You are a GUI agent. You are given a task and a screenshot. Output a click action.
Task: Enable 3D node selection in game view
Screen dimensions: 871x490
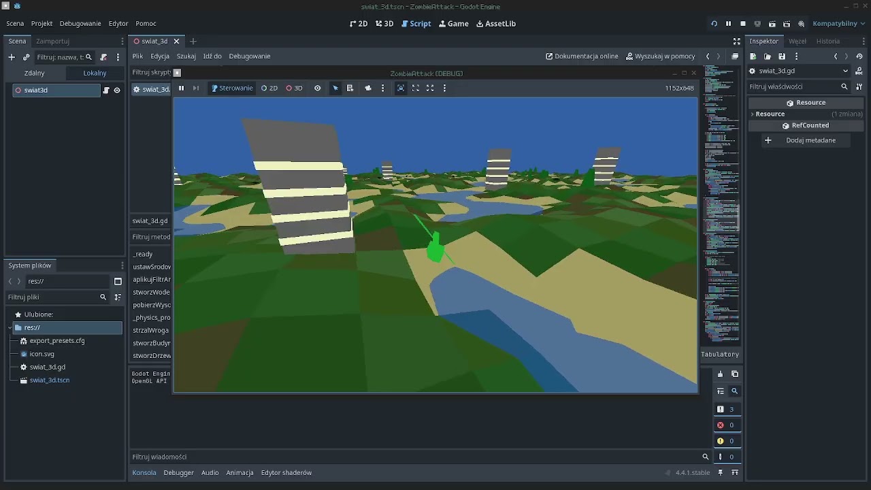click(x=294, y=88)
